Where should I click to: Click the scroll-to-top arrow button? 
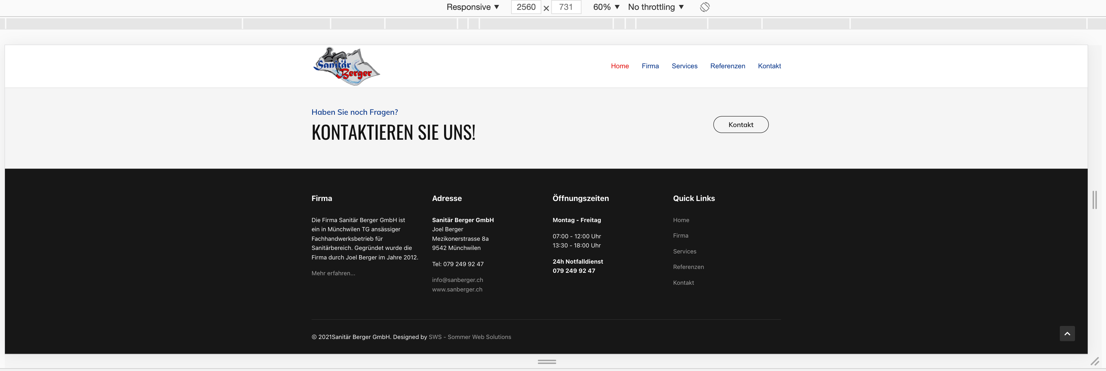[1067, 334]
